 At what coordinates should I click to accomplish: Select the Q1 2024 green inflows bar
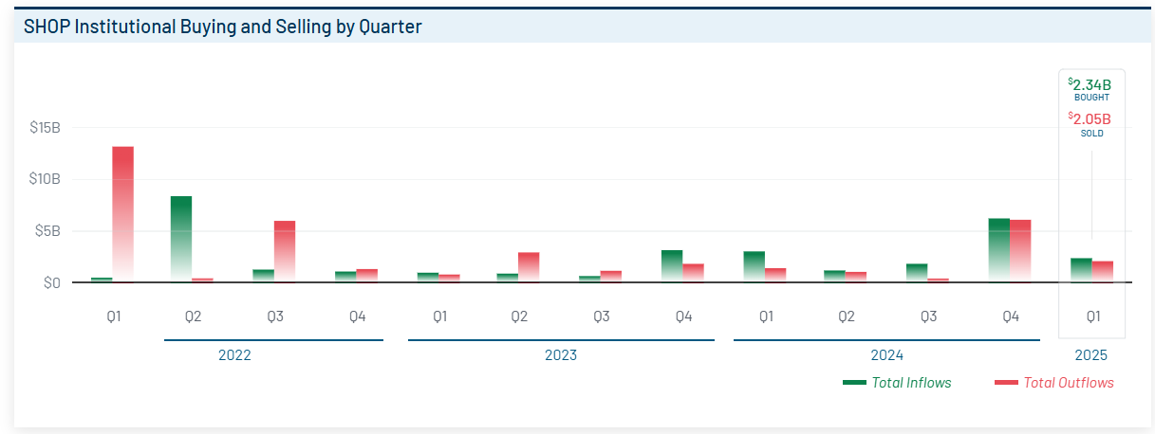click(x=754, y=266)
